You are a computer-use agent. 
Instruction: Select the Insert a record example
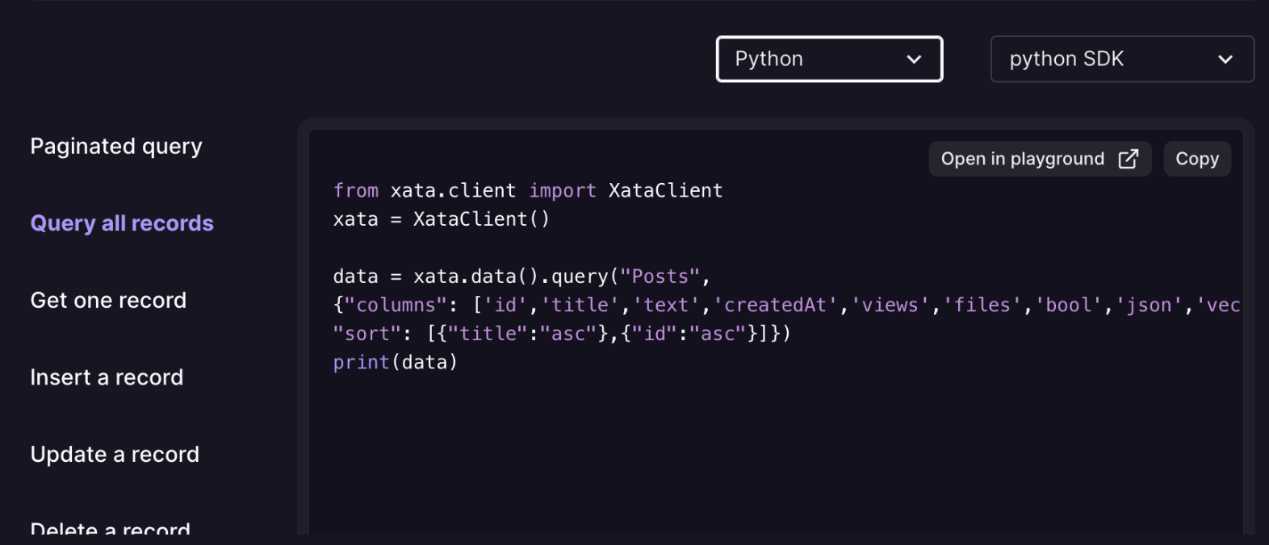coord(107,377)
